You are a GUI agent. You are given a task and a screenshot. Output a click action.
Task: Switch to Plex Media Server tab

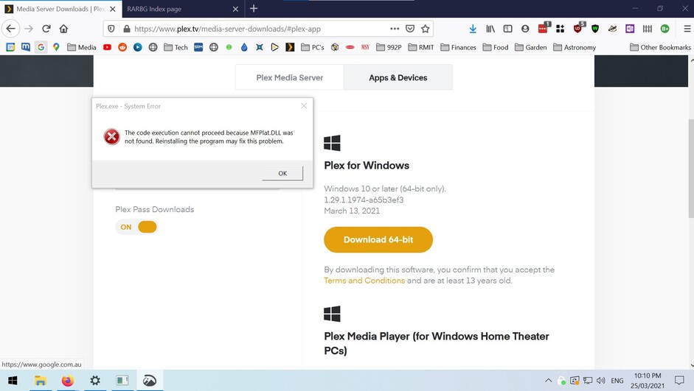click(x=289, y=77)
